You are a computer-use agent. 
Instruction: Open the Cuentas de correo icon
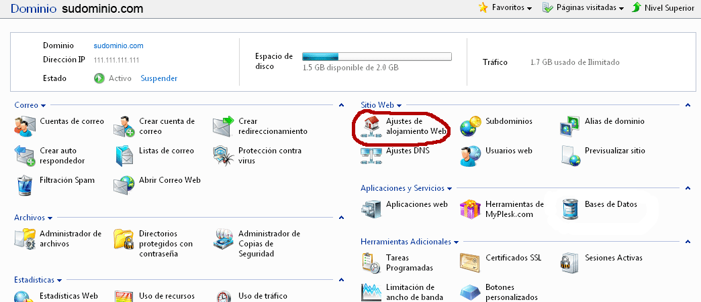click(x=24, y=127)
